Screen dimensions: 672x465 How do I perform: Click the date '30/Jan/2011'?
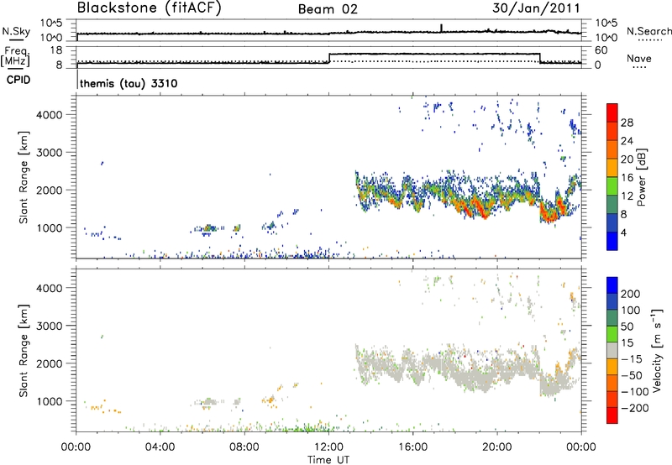(x=536, y=8)
